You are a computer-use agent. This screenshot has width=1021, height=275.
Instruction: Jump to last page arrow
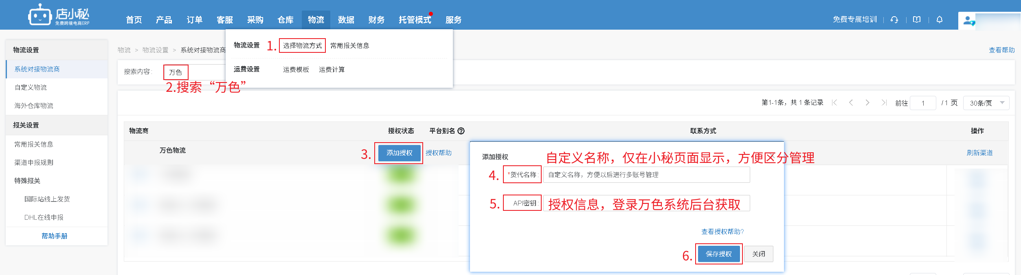pyautogui.click(x=884, y=103)
